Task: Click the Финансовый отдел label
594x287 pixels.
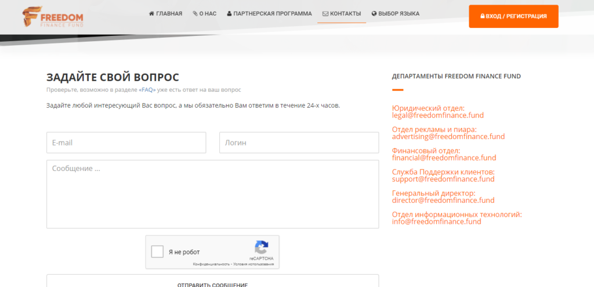Action: pos(426,151)
